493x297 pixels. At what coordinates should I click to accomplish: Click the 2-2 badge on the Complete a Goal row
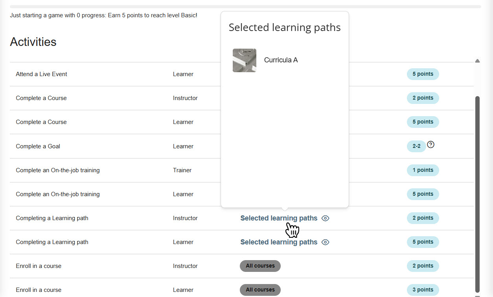(416, 146)
